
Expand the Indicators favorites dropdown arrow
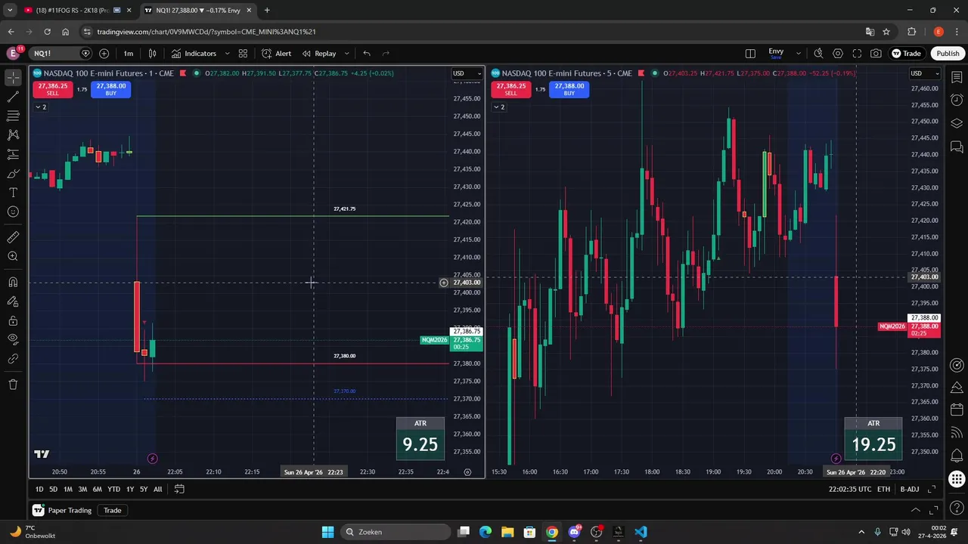click(227, 54)
